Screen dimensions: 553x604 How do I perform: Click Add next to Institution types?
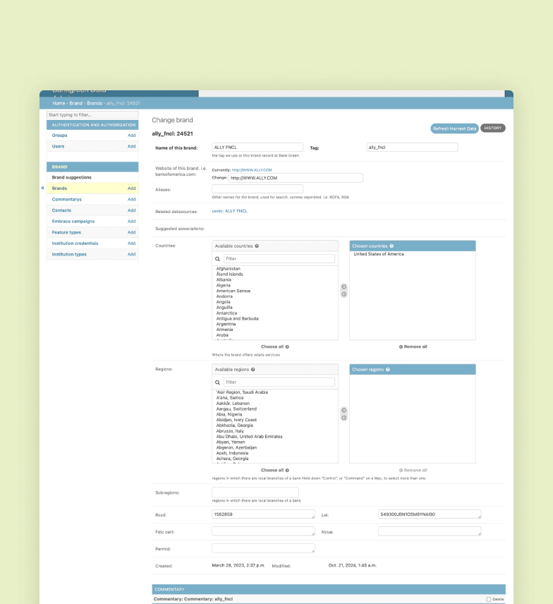tap(132, 254)
